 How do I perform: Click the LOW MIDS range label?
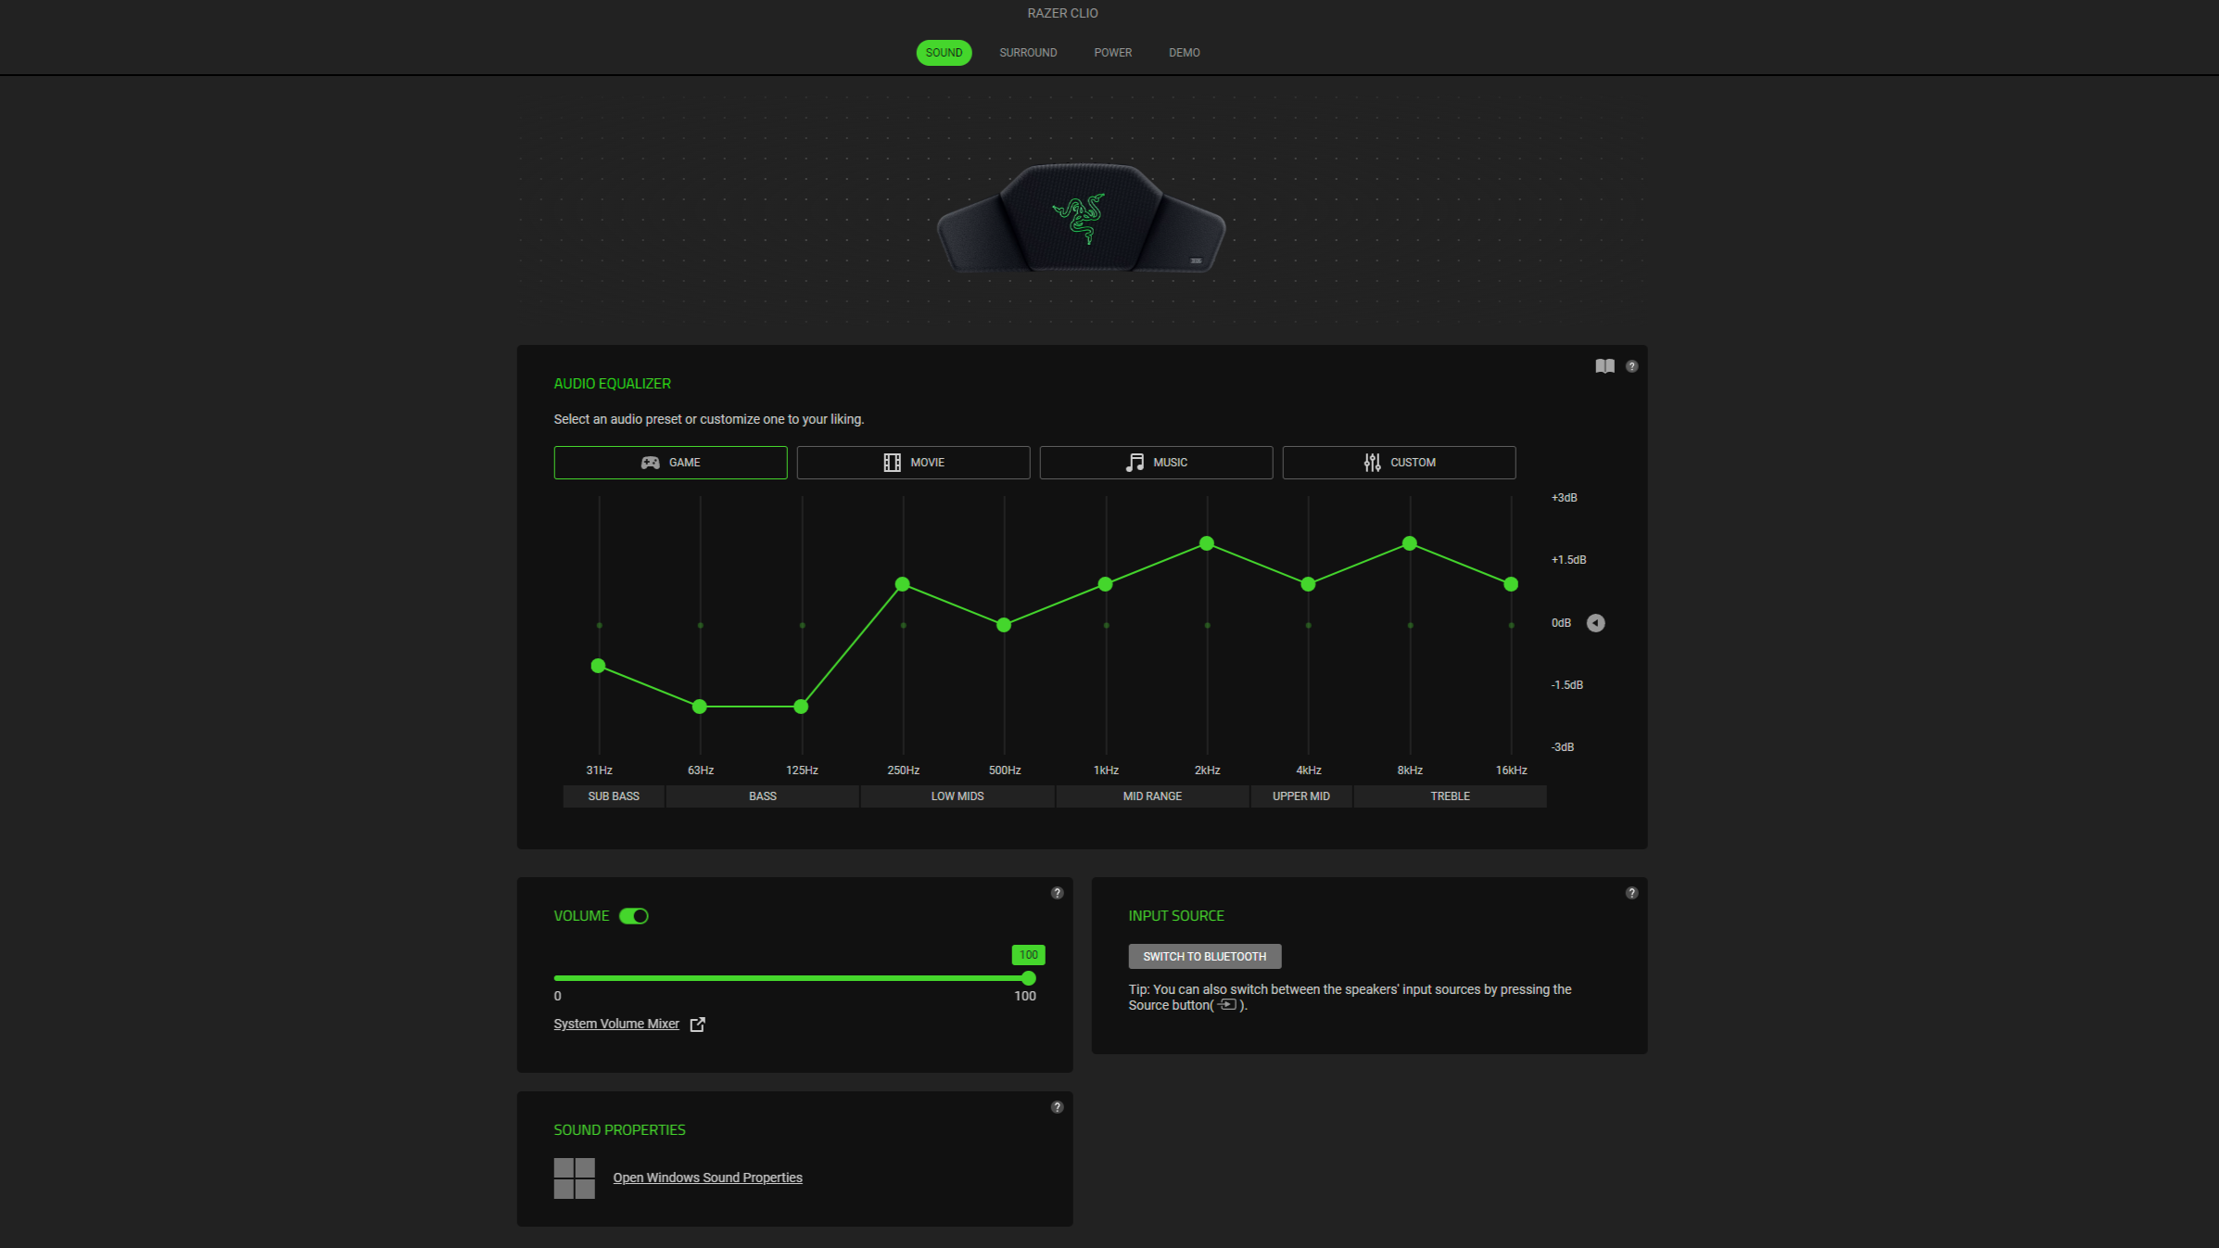pyautogui.click(x=957, y=796)
